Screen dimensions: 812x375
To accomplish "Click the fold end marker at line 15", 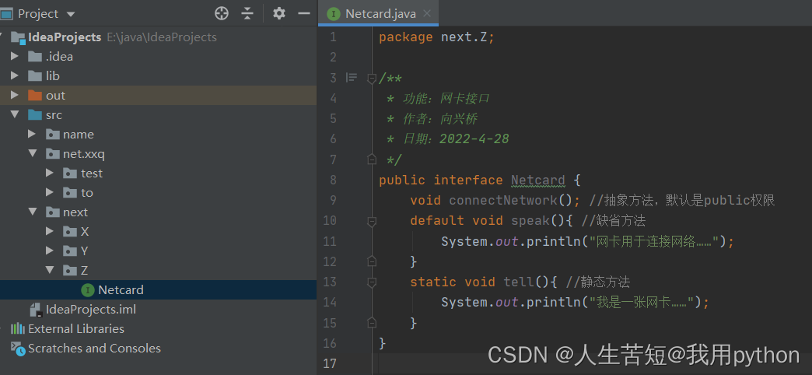I will [371, 323].
